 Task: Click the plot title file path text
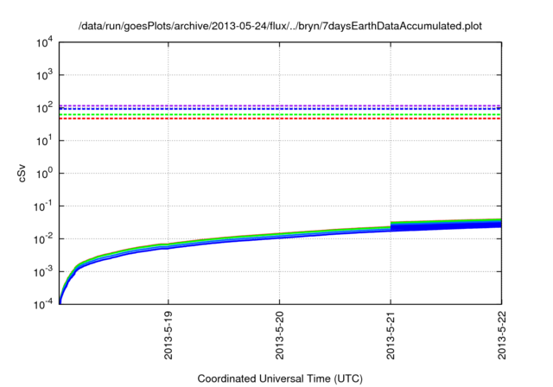click(x=280, y=26)
